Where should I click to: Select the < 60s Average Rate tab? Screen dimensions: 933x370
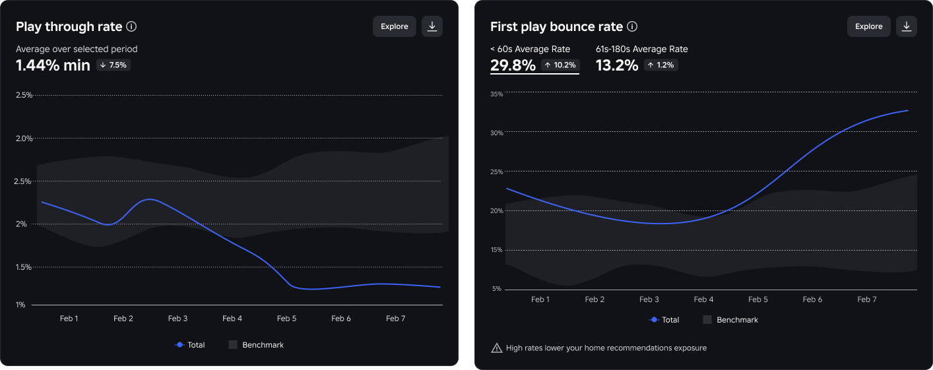(534, 59)
